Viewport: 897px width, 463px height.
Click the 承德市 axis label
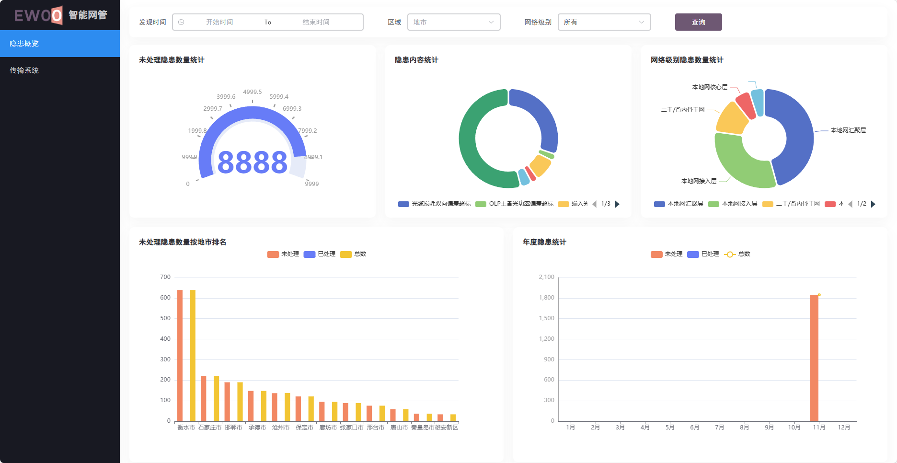(x=257, y=428)
